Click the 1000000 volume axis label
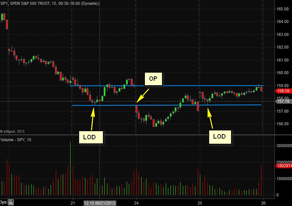 click(284, 179)
